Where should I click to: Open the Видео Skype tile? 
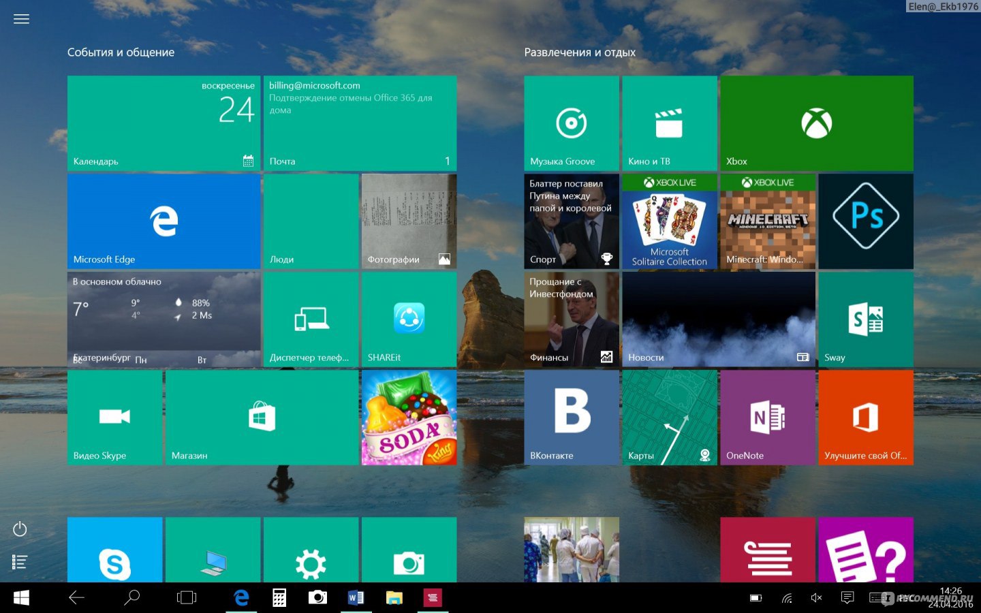point(114,417)
